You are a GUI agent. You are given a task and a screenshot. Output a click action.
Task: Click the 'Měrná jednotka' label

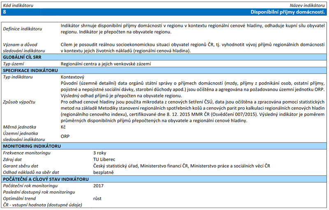click(19, 127)
